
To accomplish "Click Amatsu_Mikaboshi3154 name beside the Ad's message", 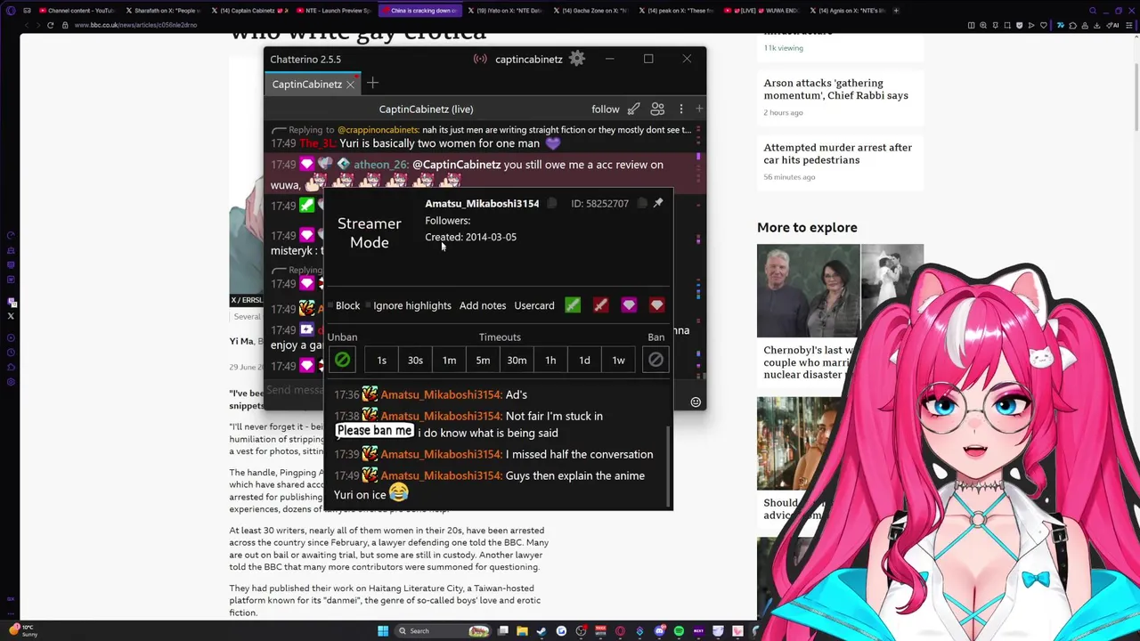I will coord(441,394).
